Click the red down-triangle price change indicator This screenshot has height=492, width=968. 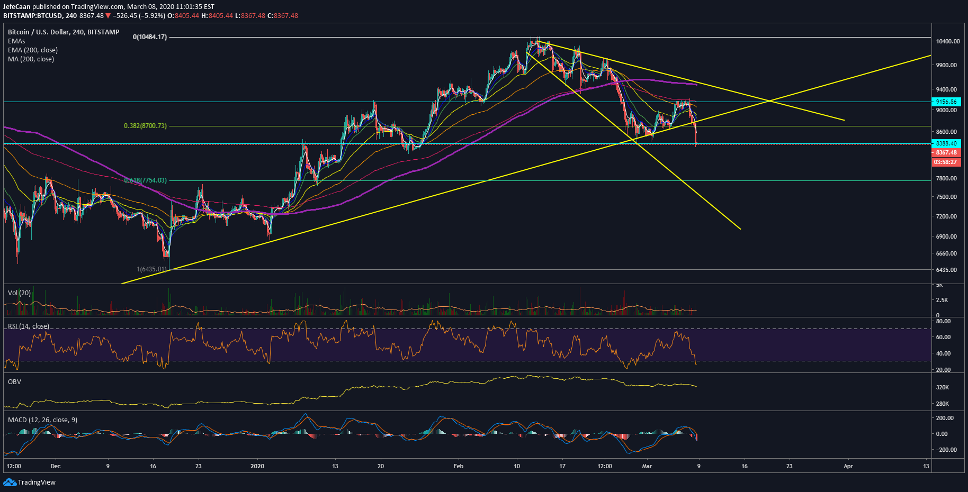(108, 16)
